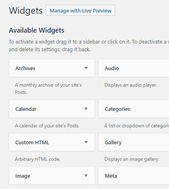Select the Meta widget box

pyautogui.click(x=134, y=176)
